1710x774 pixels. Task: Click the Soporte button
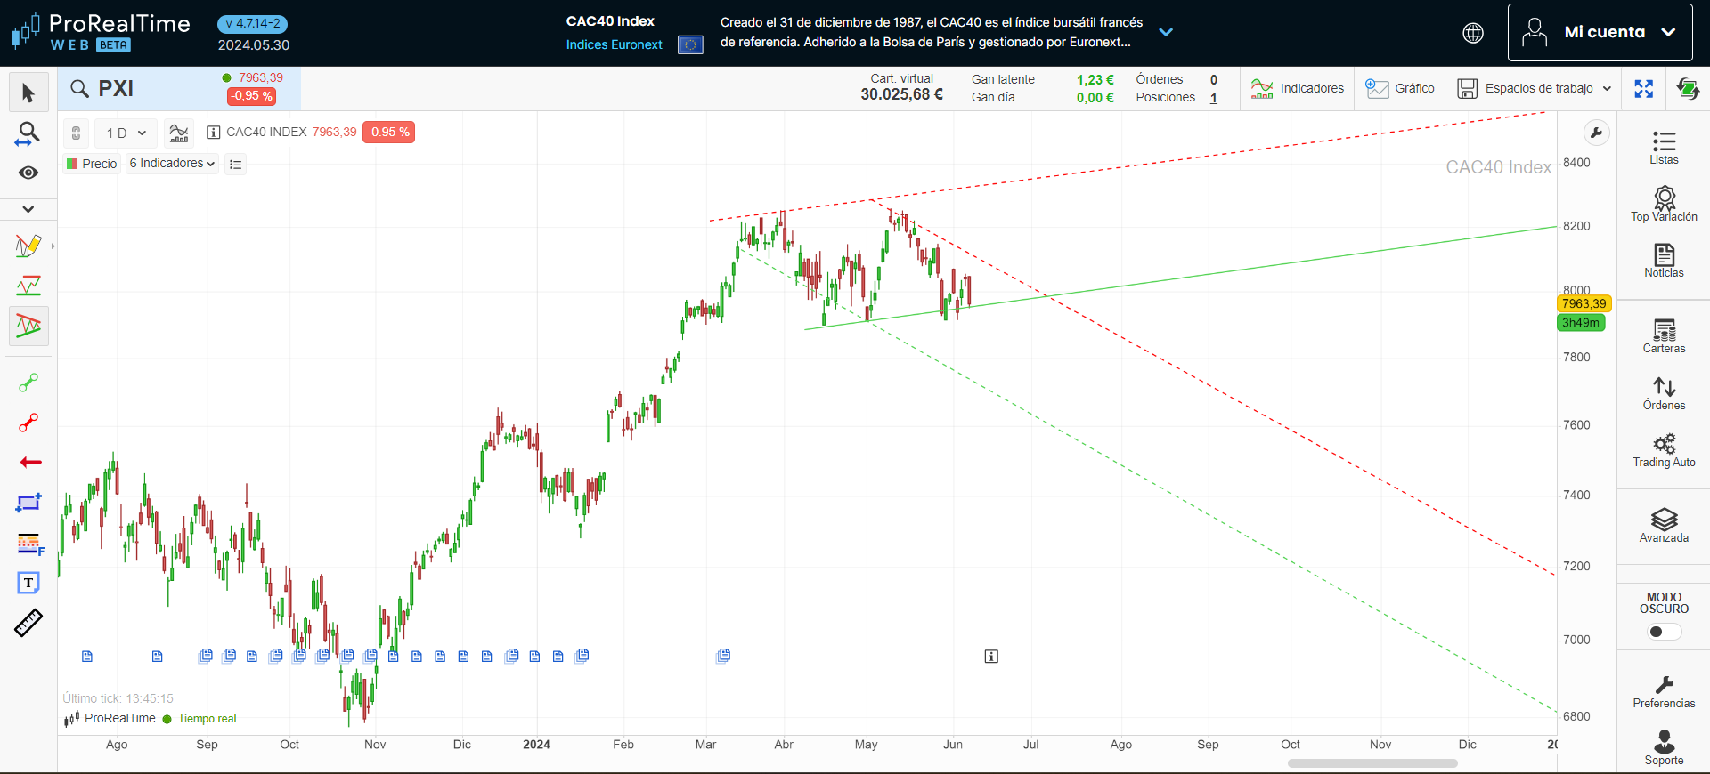[1664, 747]
